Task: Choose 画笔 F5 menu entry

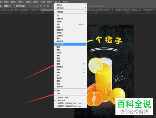Action: coord(70,38)
